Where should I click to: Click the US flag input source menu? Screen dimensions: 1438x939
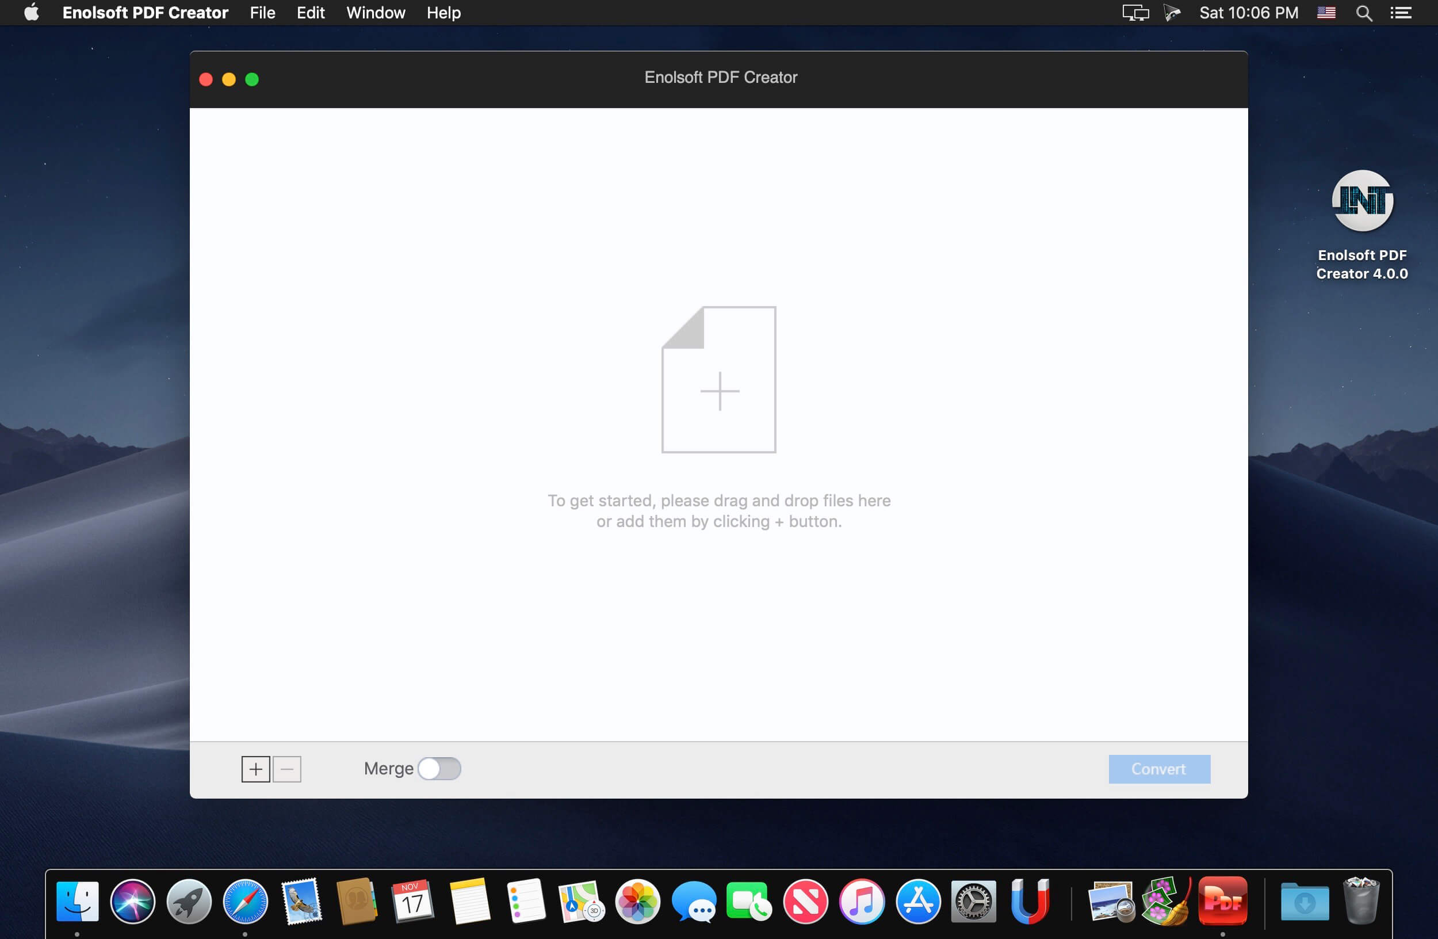coord(1326,13)
